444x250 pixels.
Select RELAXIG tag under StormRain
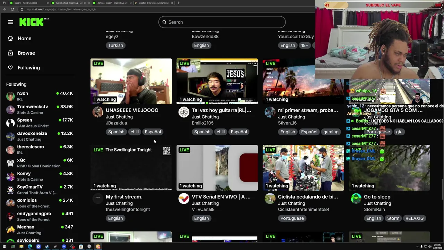[415, 218]
